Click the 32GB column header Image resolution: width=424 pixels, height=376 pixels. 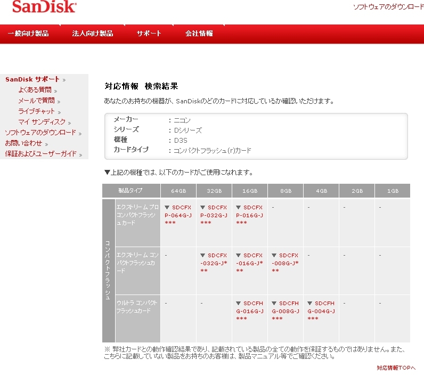(x=214, y=191)
